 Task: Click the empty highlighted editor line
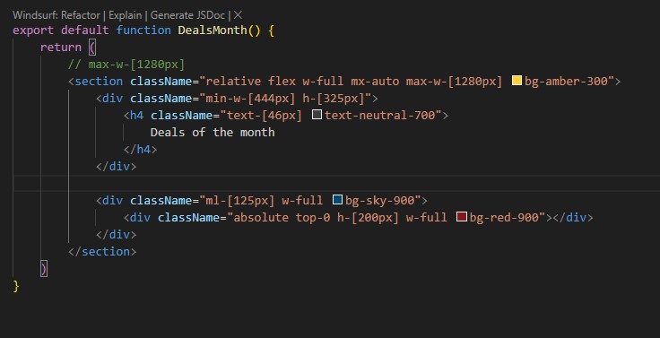(337, 184)
